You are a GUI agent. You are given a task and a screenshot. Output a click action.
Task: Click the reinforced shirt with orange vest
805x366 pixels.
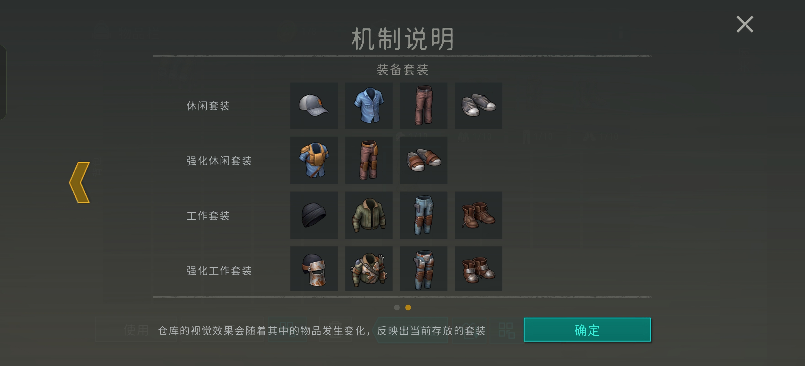click(x=314, y=160)
